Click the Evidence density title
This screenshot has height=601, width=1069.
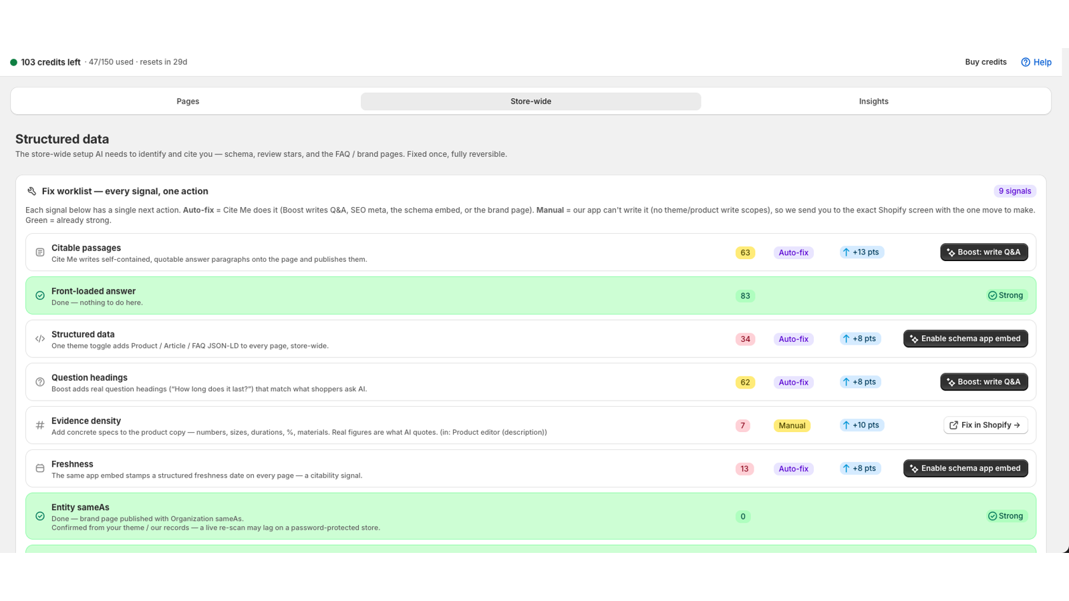click(x=86, y=421)
